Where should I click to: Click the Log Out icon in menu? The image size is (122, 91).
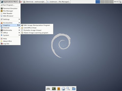coord(2,44)
